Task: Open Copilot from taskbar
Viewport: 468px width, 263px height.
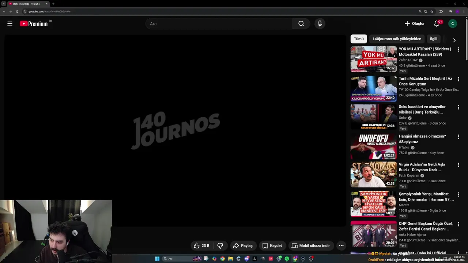Action: pyautogui.click(x=214, y=259)
